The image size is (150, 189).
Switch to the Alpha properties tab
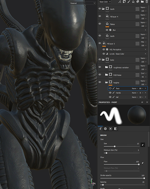tap(105, 129)
